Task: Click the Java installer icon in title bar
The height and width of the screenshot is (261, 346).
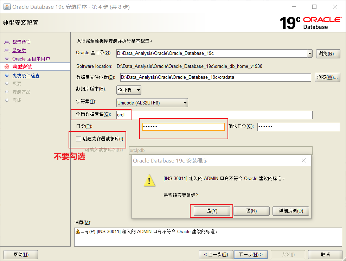Action: click(7, 7)
